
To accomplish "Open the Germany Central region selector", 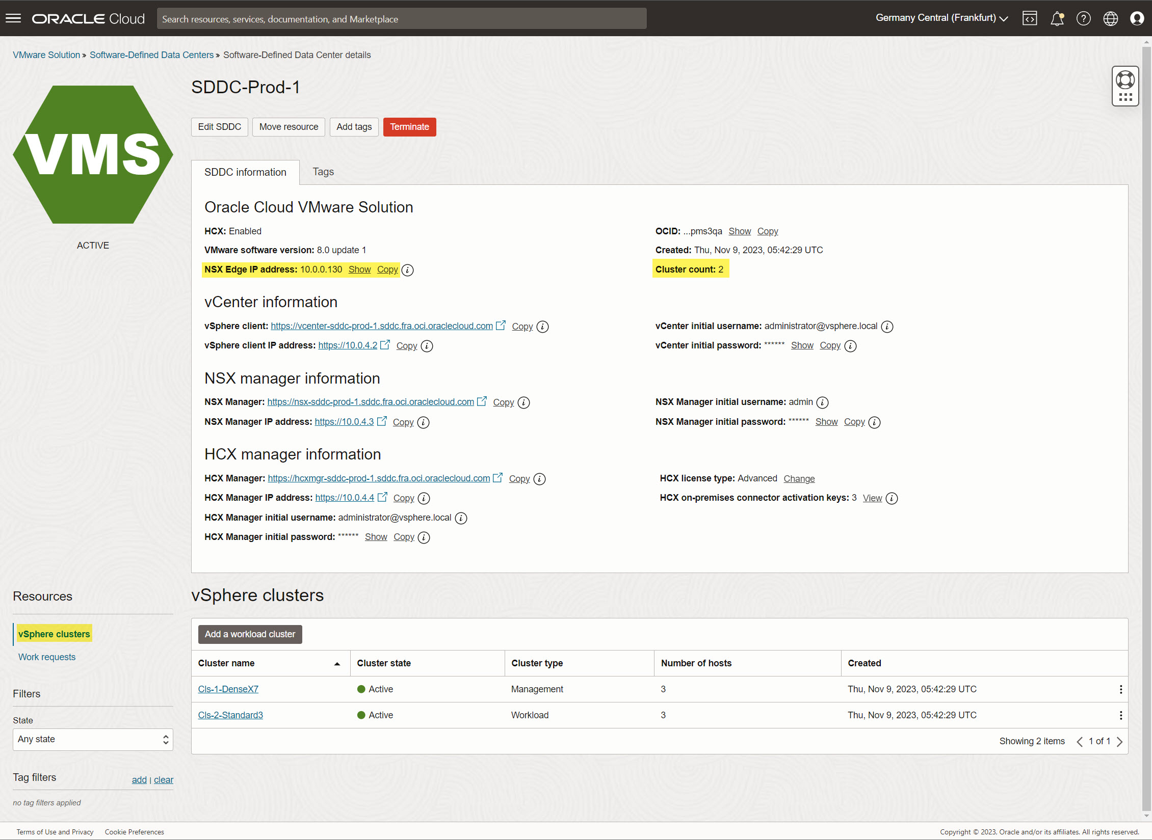I will pos(941,17).
